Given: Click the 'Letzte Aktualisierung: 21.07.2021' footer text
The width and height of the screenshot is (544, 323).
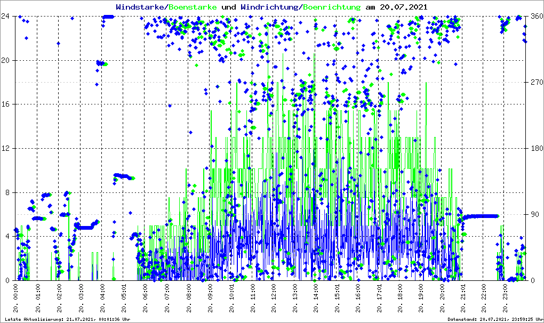Looking at the screenshot, I should 49,319.
